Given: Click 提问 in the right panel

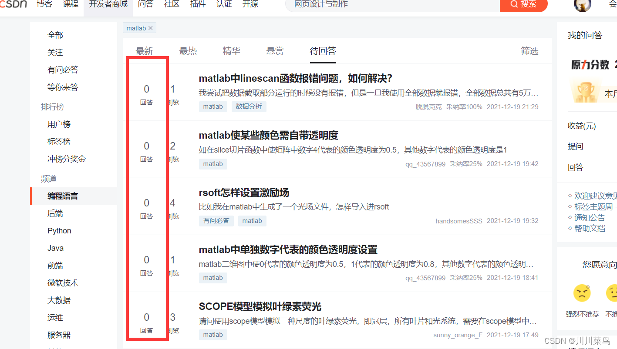Looking at the screenshot, I should (576, 146).
